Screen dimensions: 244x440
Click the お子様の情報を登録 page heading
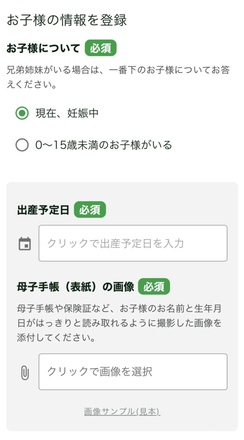pyautogui.click(x=67, y=20)
